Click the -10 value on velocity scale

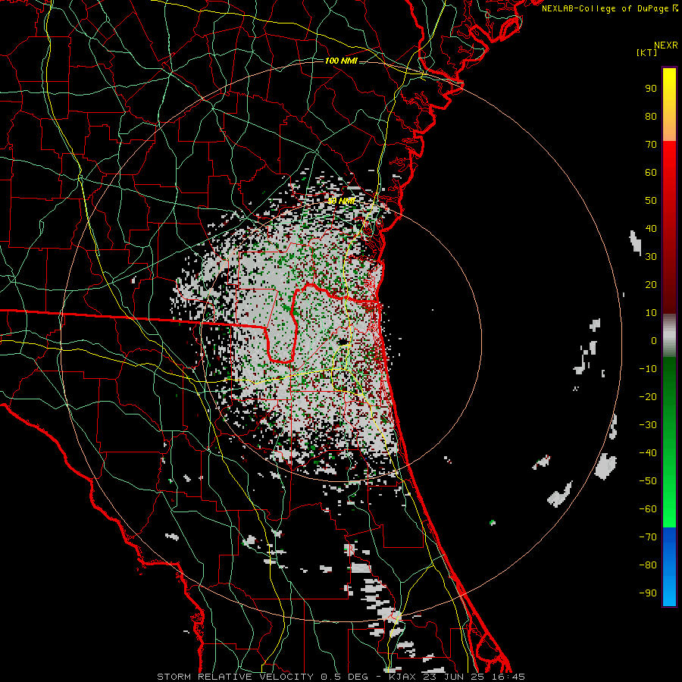click(648, 369)
